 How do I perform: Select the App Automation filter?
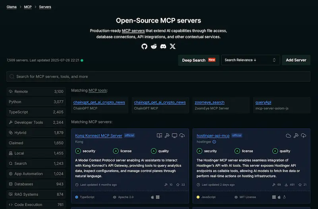(x=36, y=174)
